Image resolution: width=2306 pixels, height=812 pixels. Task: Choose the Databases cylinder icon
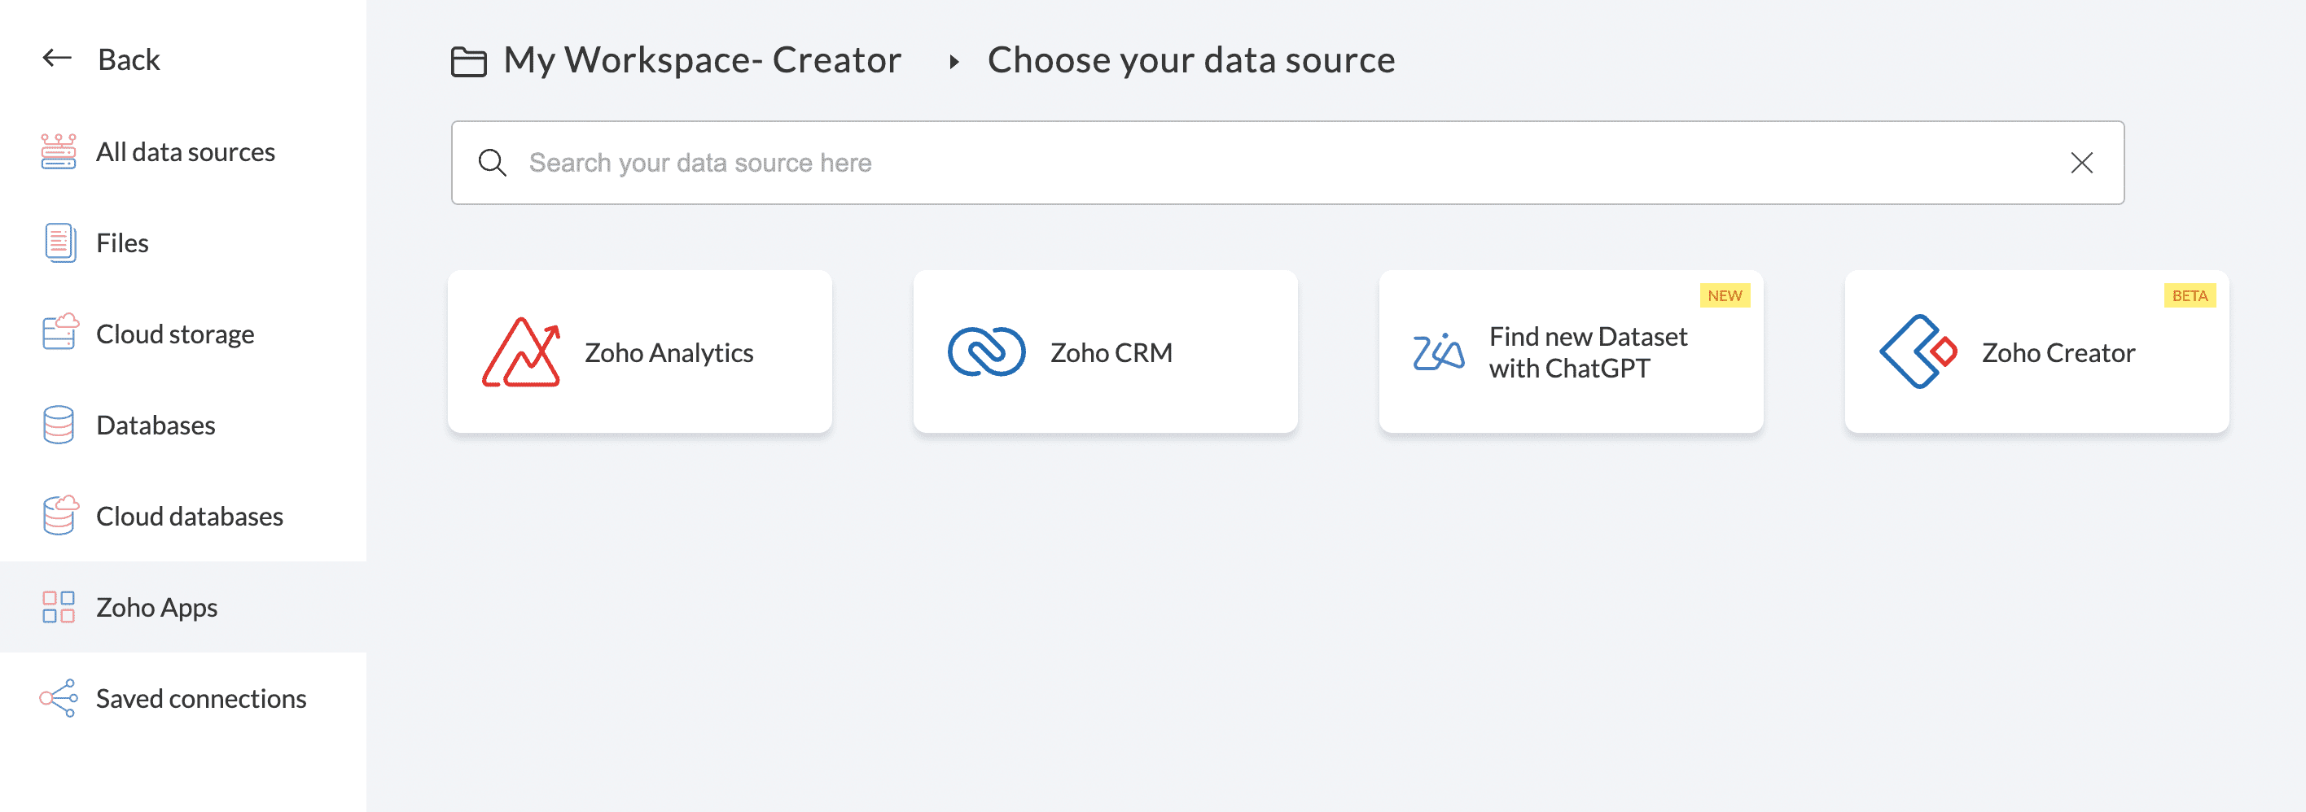(59, 425)
